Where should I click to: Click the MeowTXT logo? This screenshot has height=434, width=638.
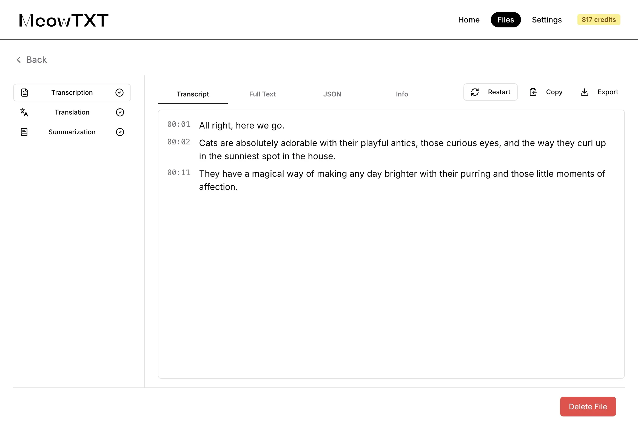pos(64,20)
